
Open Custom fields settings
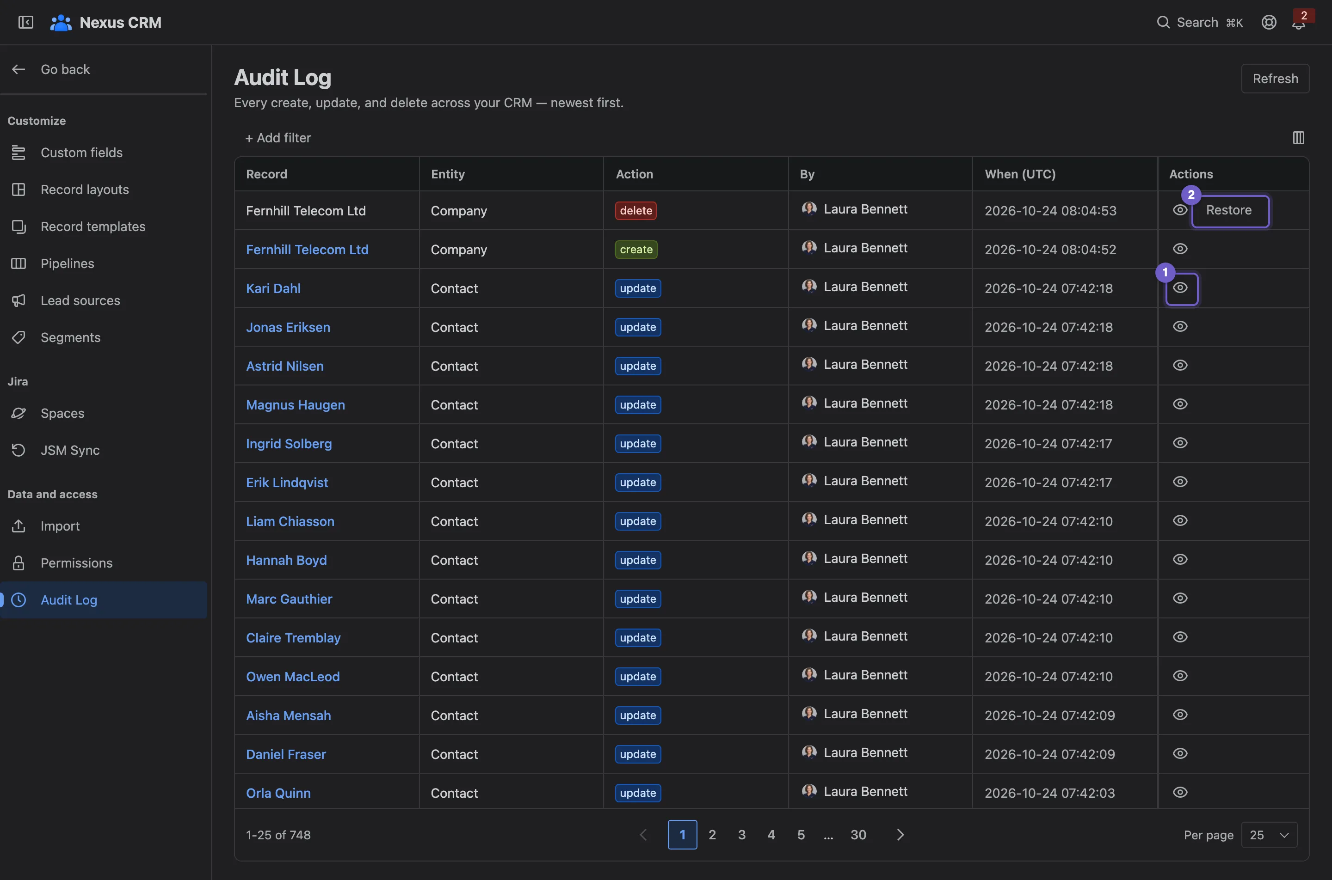[x=104, y=153]
